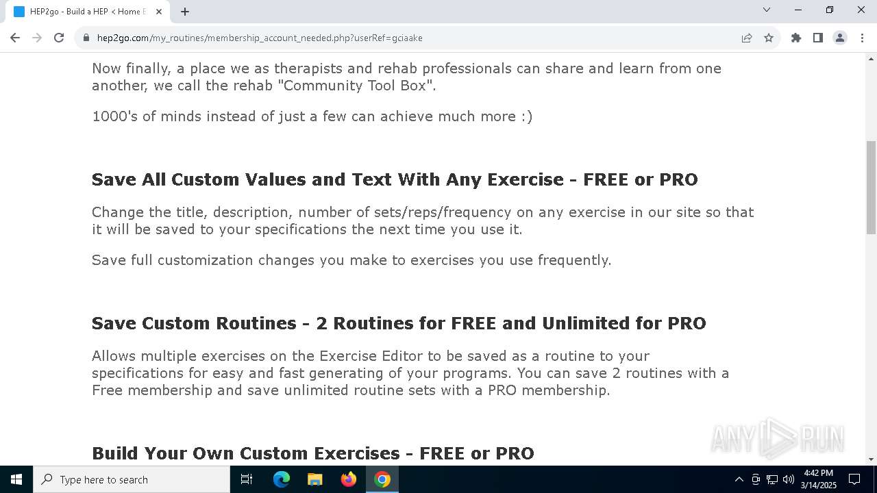Click the taskbar search box
Viewport: 877px width, 493px height.
(132, 479)
